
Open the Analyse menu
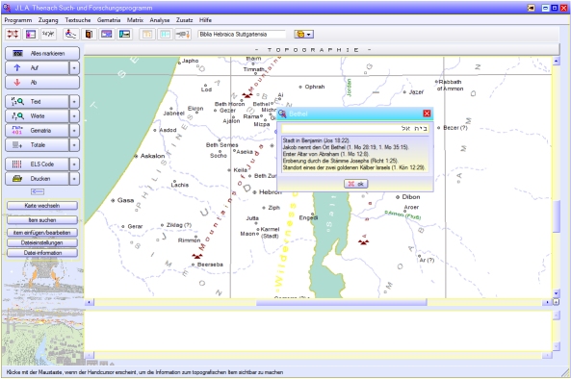coord(160,20)
